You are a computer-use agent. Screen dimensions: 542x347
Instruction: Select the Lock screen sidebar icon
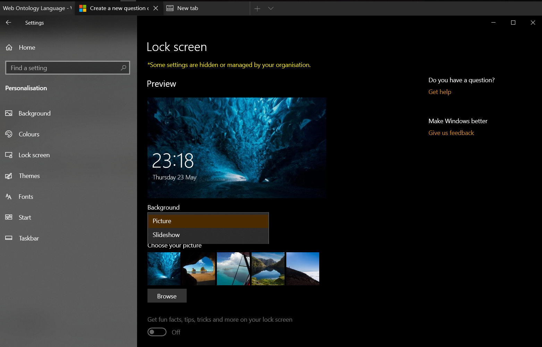click(x=9, y=155)
